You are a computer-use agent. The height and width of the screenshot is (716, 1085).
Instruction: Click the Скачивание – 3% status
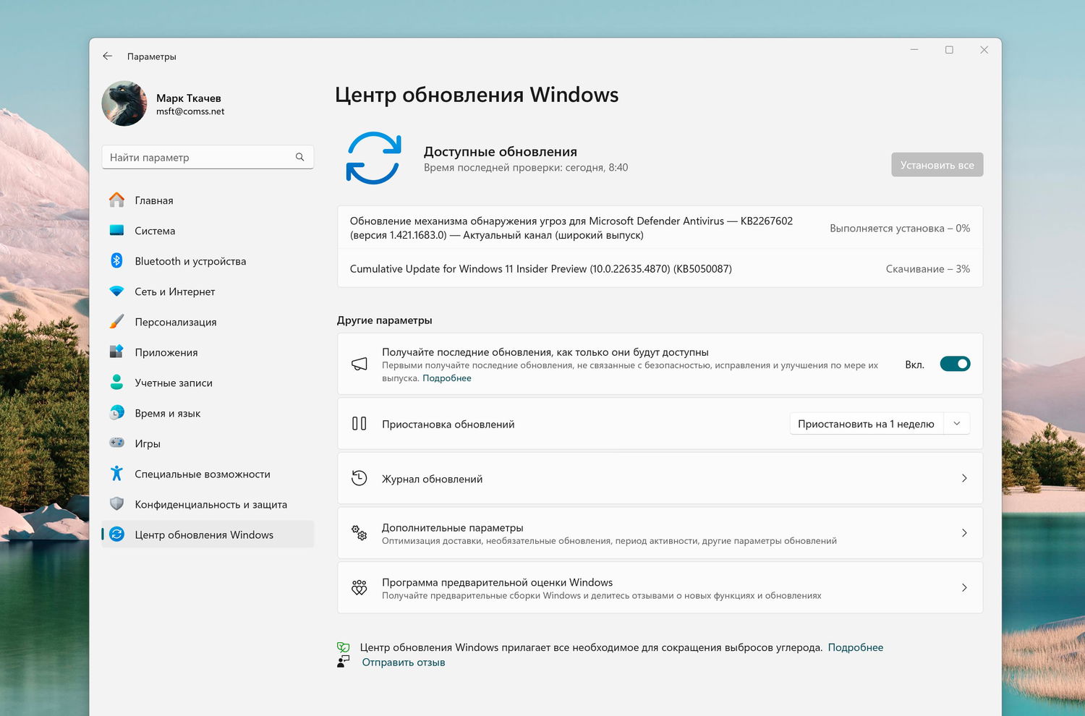click(928, 268)
